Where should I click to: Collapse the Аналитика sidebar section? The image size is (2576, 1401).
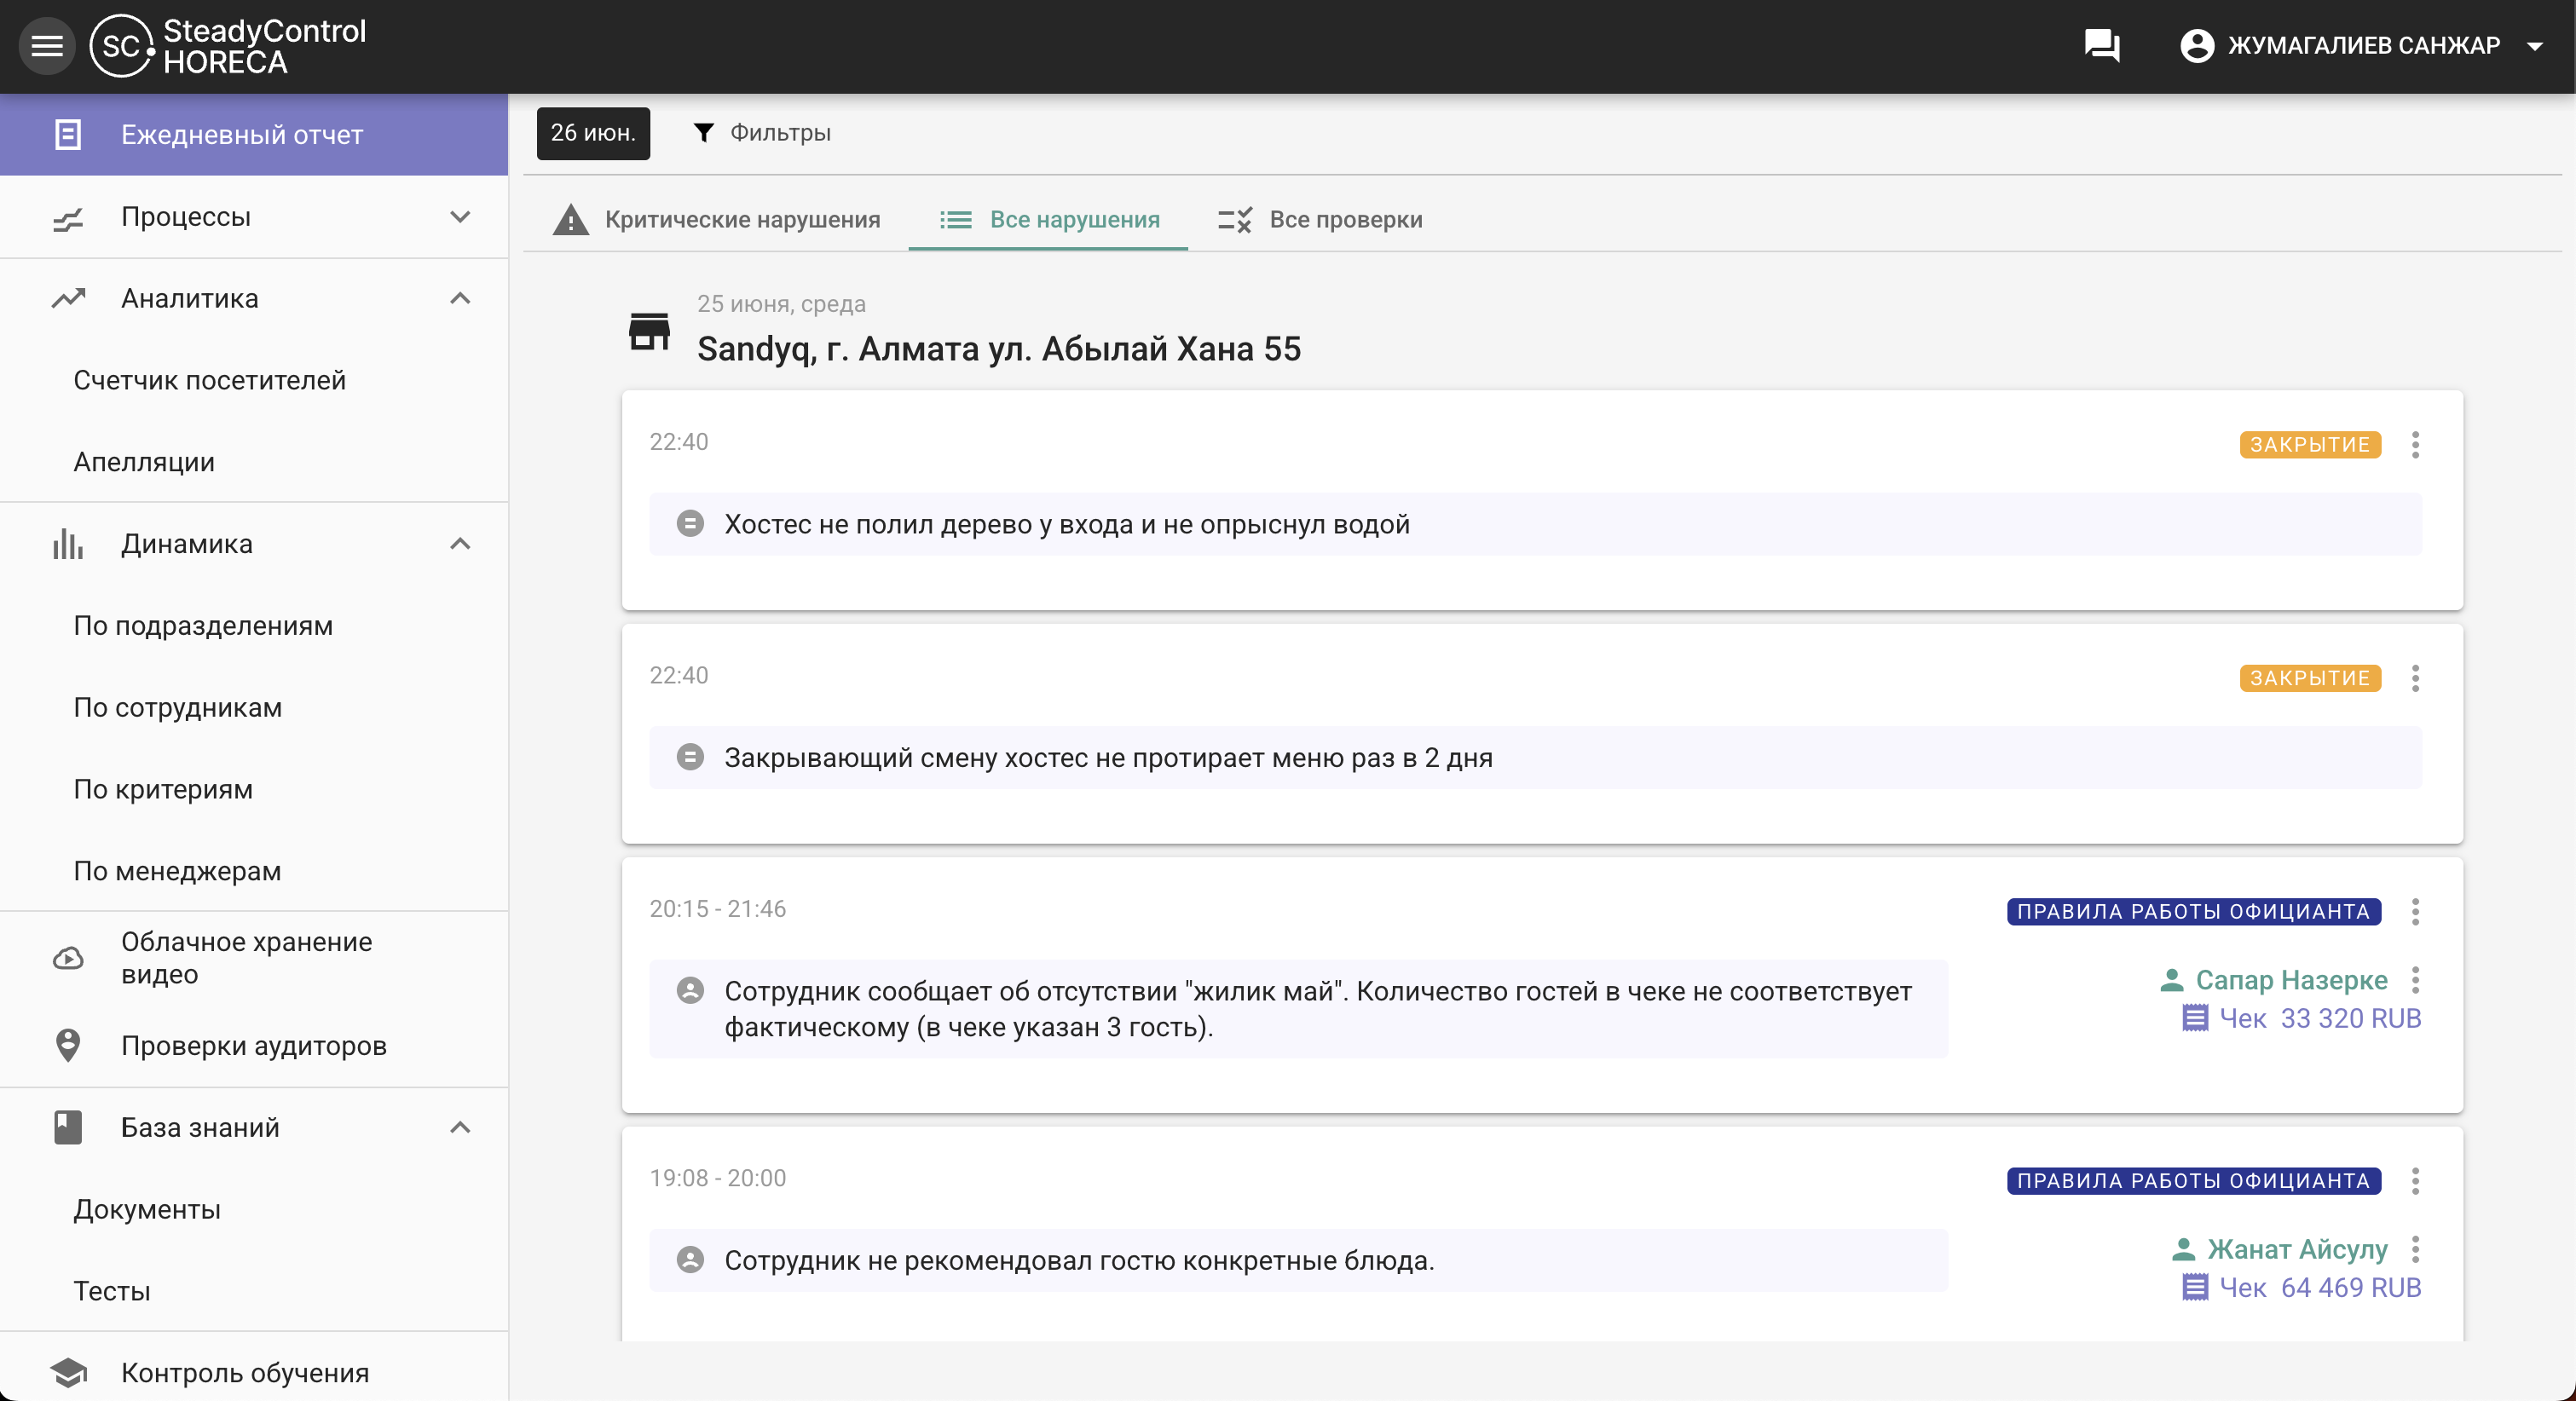tap(459, 298)
